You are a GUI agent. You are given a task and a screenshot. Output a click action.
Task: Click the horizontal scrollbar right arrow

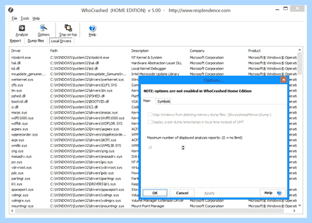[x=294, y=211]
